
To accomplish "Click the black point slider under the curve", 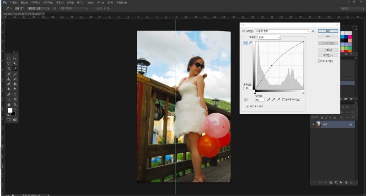I will [255, 93].
